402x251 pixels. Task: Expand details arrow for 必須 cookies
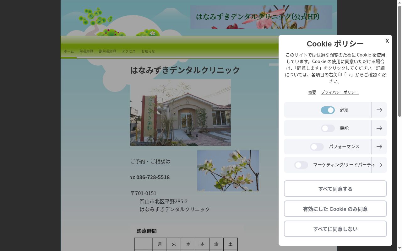[379, 110]
